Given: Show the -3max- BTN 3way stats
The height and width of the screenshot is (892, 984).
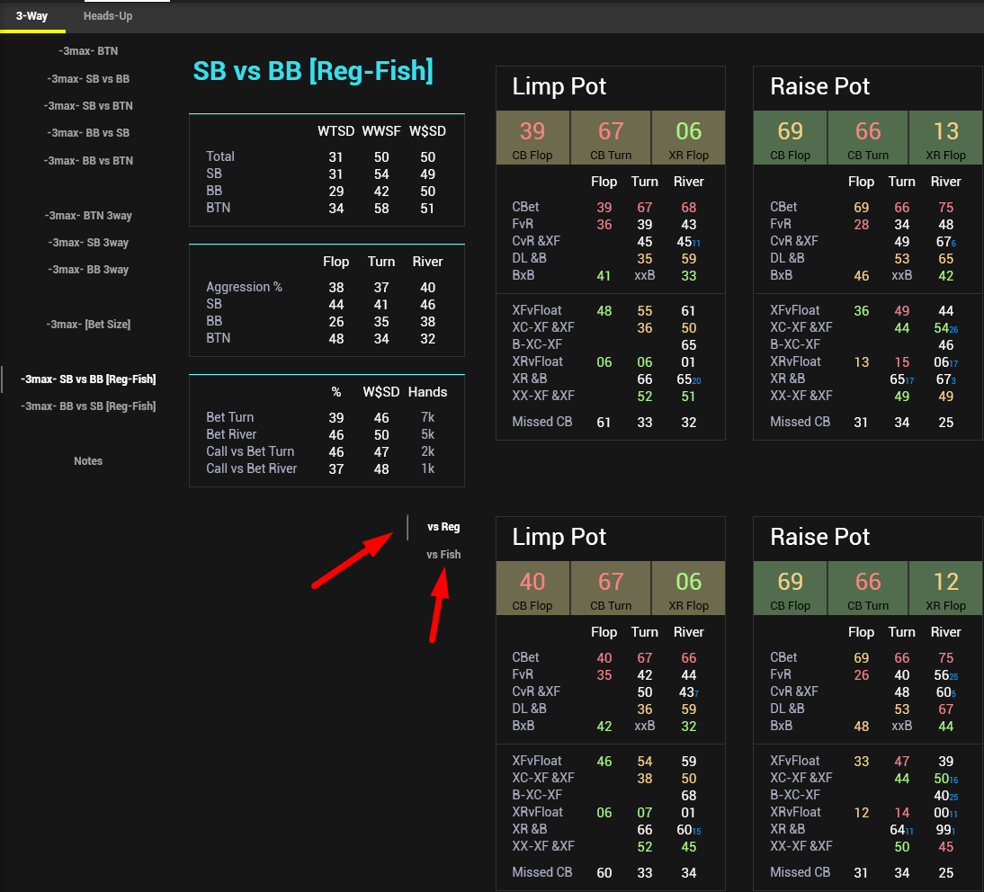Looking at the screenshot, I should [x=88, y=216].
